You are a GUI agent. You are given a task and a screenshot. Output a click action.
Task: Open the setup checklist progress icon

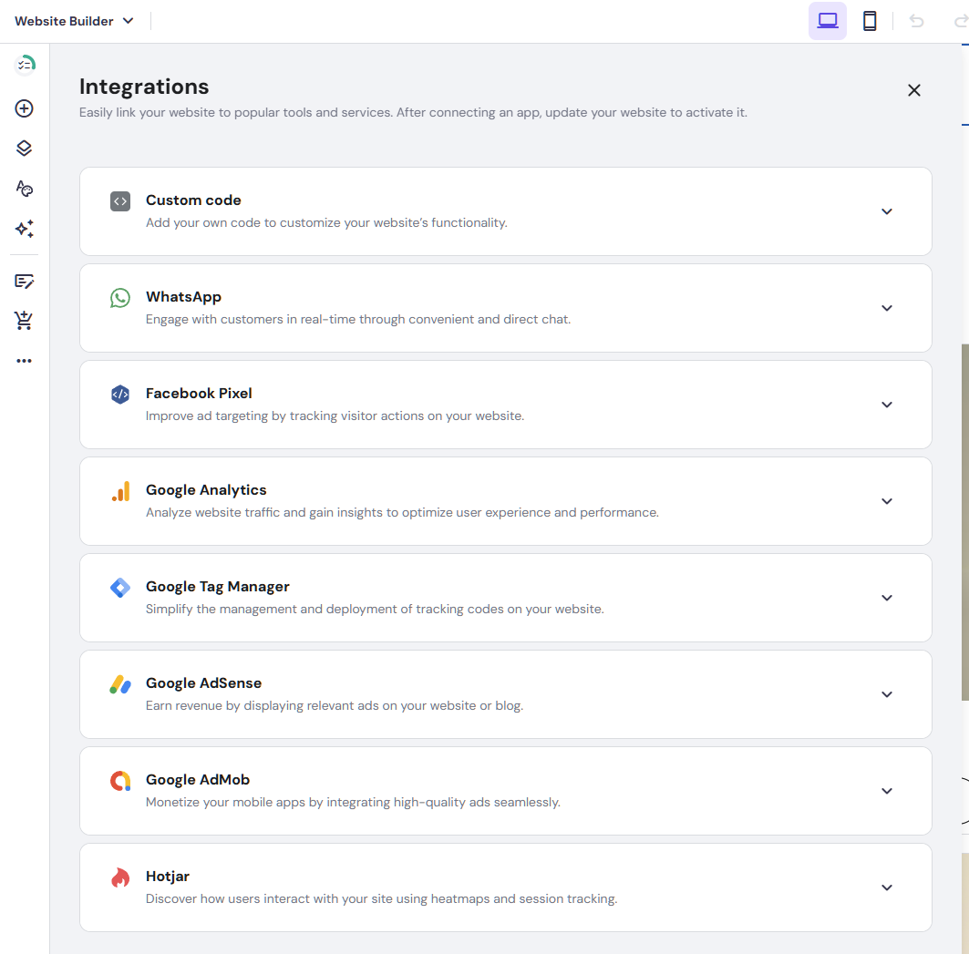click(x=25, y=65)
